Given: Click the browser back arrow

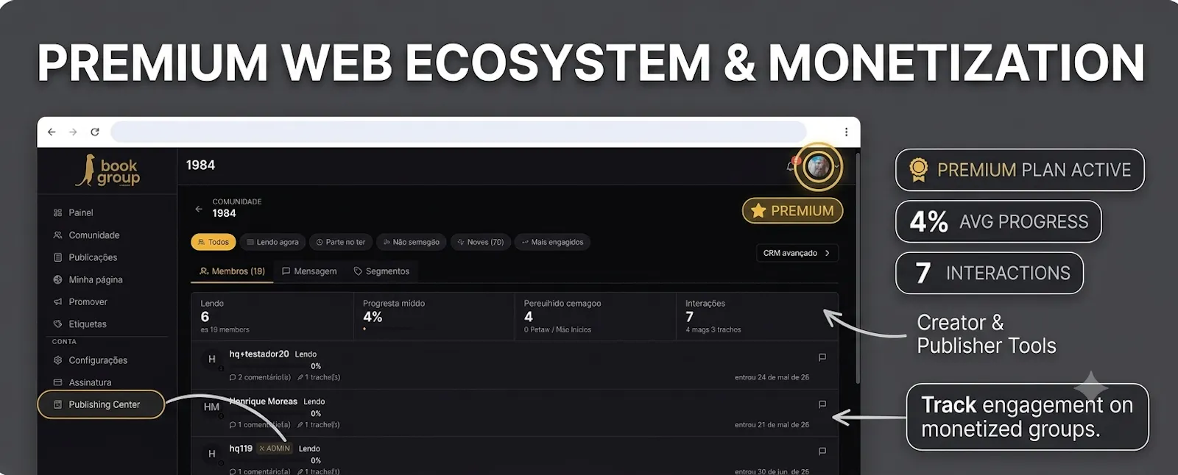Looking at the screenshot, I should click(x=52, y=132).
